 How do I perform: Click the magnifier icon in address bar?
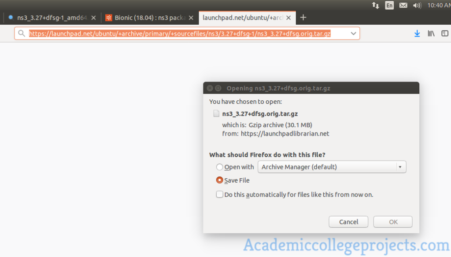pyautogui.click(x=22, y=33)
